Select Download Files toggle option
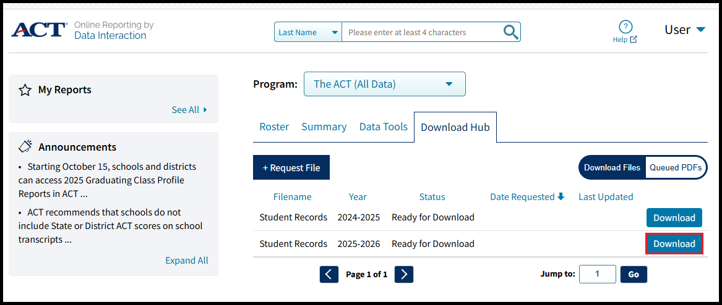722x305 pixels. (x=612, y=167)
